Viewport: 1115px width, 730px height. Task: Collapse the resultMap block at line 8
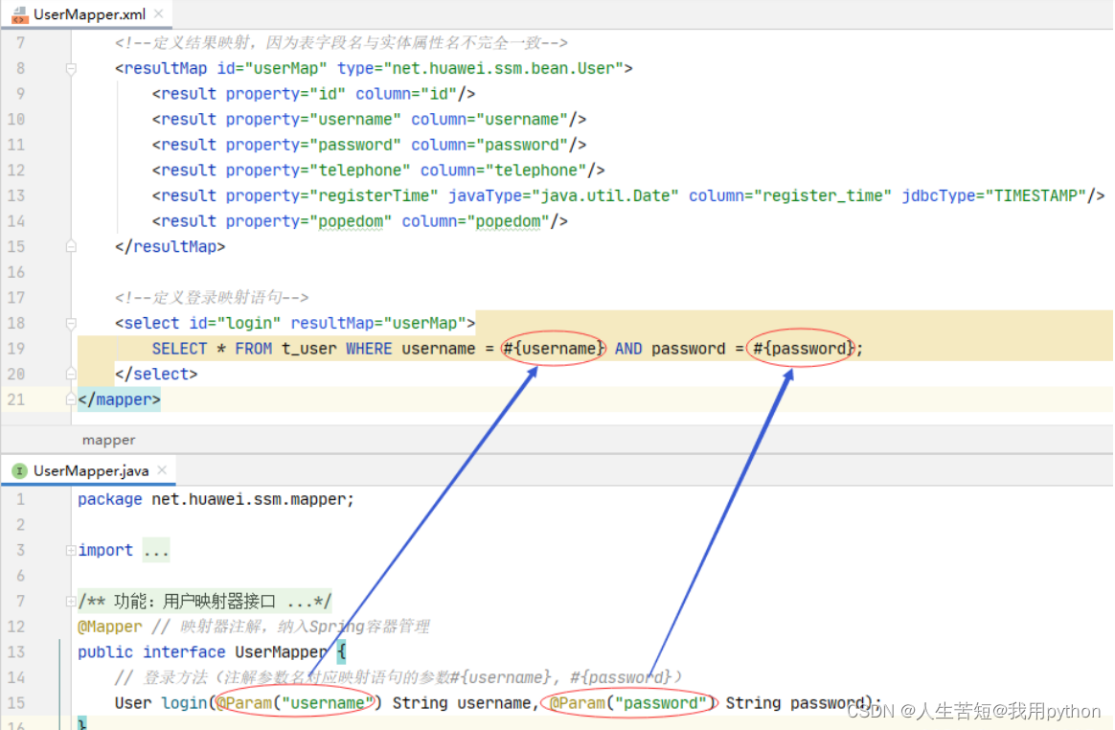coord(71,69)
